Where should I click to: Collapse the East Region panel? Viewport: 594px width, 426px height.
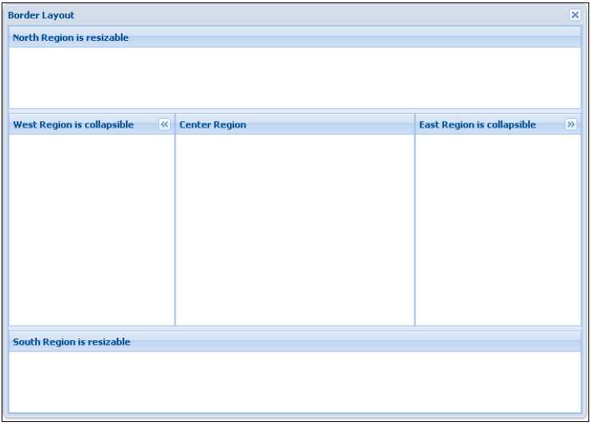[x=571, y=124]
